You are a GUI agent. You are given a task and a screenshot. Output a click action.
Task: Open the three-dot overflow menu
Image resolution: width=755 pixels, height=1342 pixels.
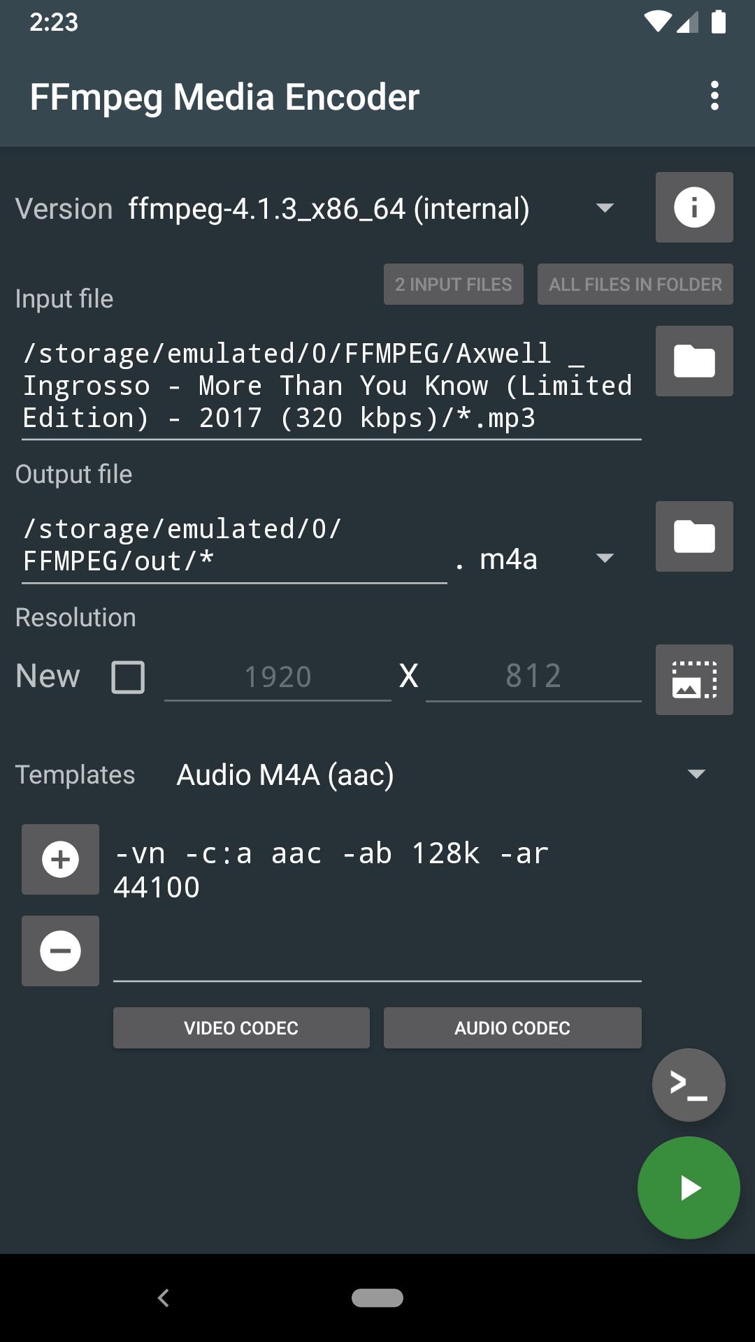coord(714,96)
